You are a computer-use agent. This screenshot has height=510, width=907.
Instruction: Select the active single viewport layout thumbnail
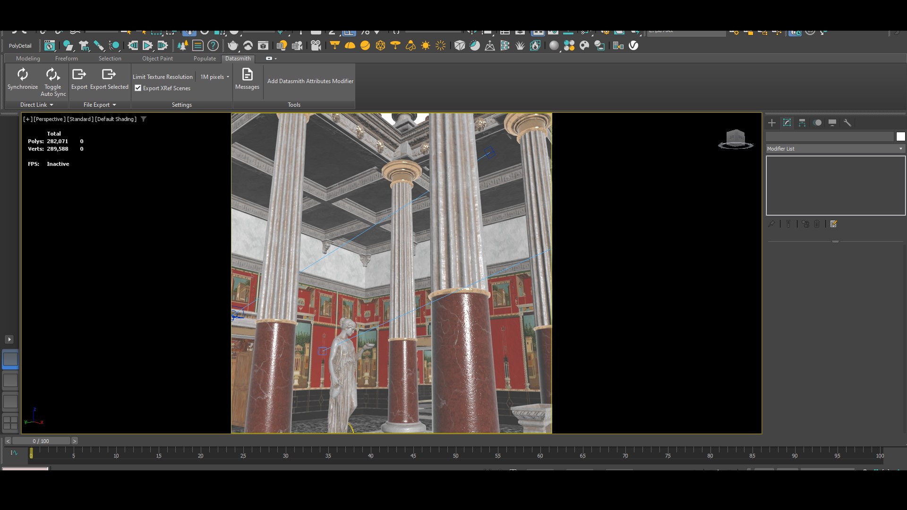point(10,359)
